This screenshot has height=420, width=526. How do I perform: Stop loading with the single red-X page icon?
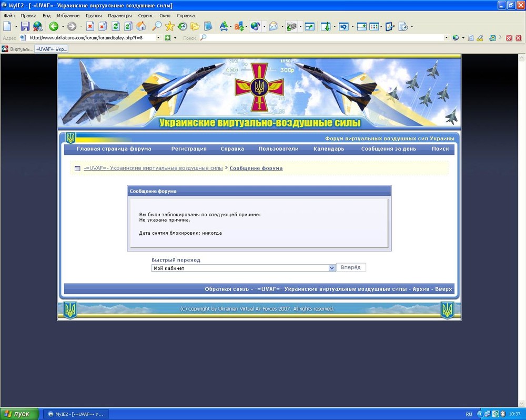click(90, 26)
